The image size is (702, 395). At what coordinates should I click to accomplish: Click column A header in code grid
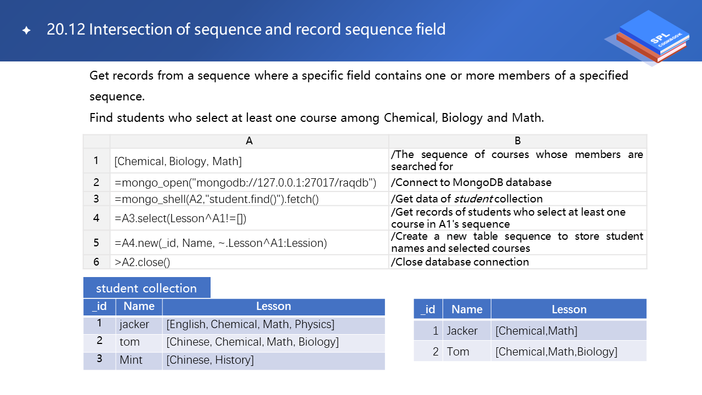(x=249, y=141)
